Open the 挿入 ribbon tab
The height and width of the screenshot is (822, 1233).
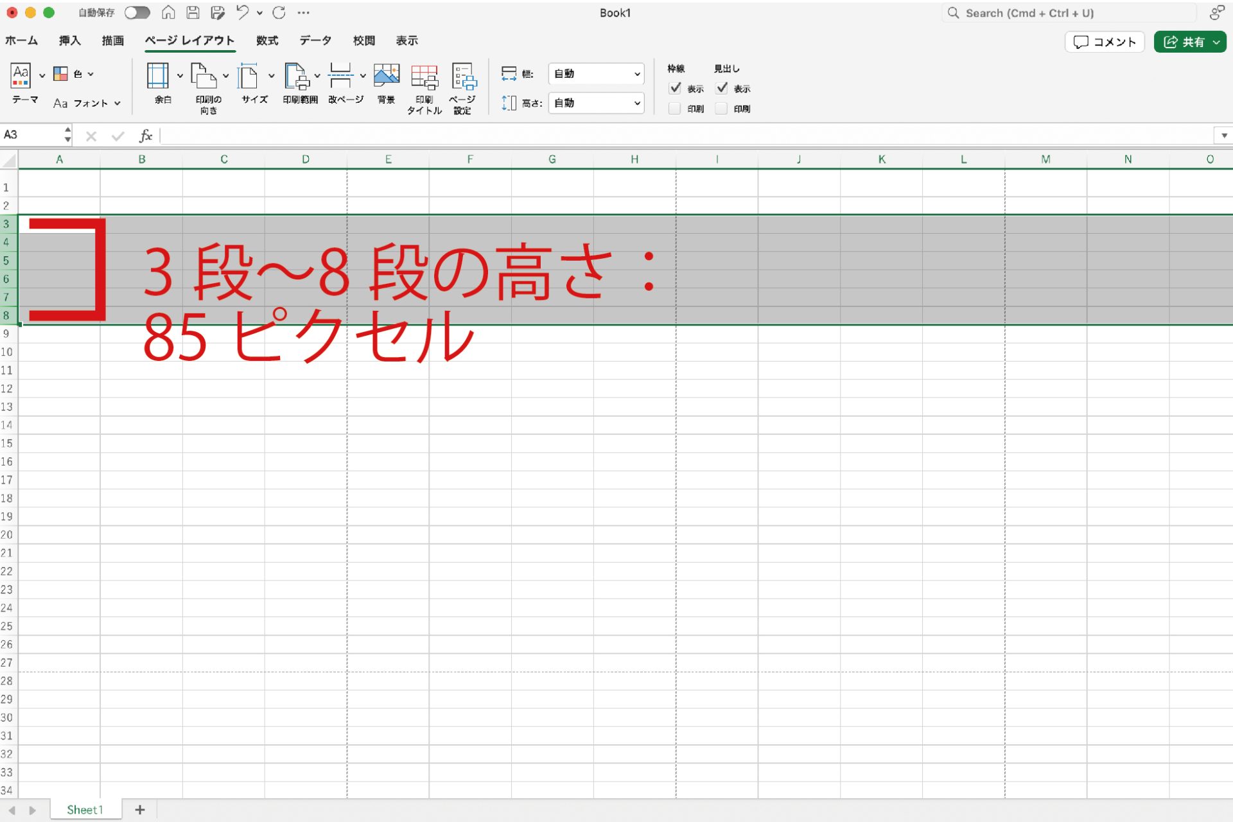click(x=69, y=40)
